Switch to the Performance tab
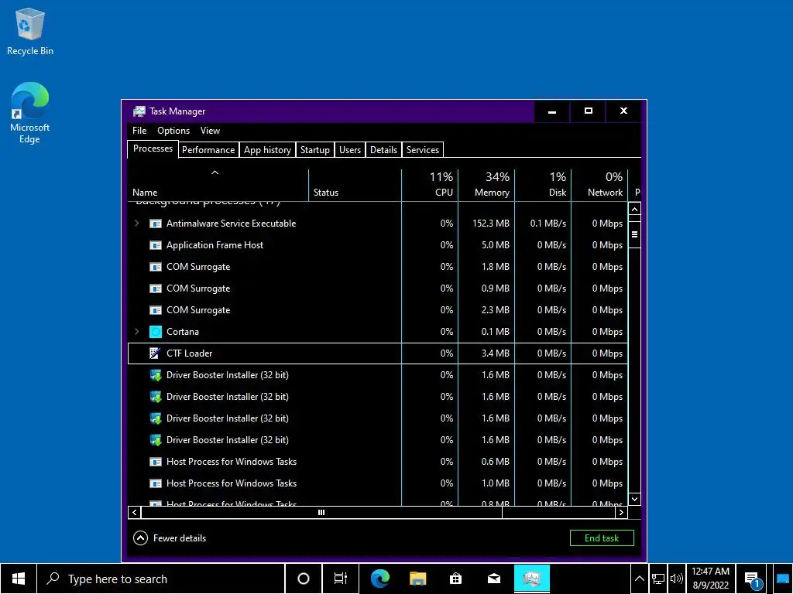Screen dimensions: 793x594 coord(208,150)
